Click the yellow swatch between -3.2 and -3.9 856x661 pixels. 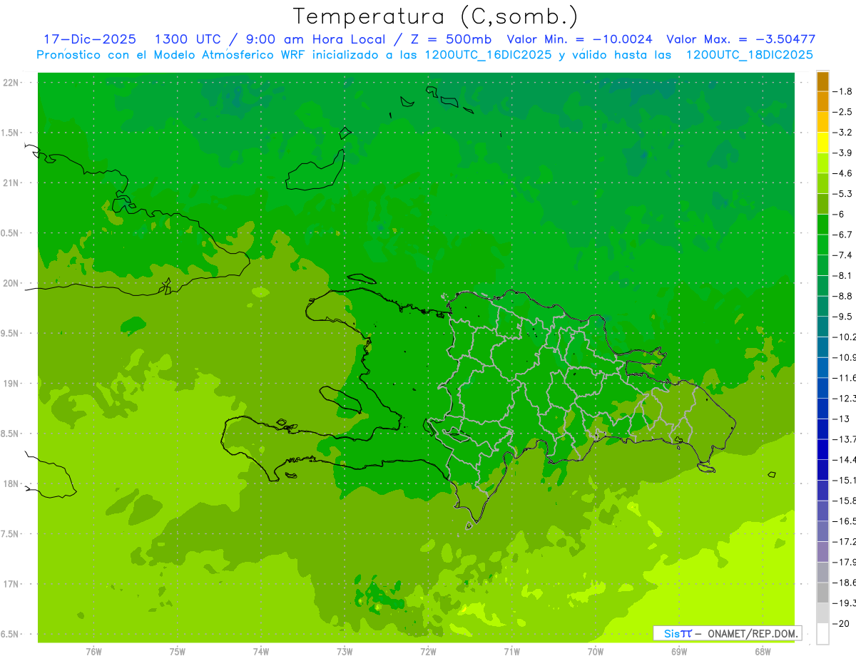[822, 143]
